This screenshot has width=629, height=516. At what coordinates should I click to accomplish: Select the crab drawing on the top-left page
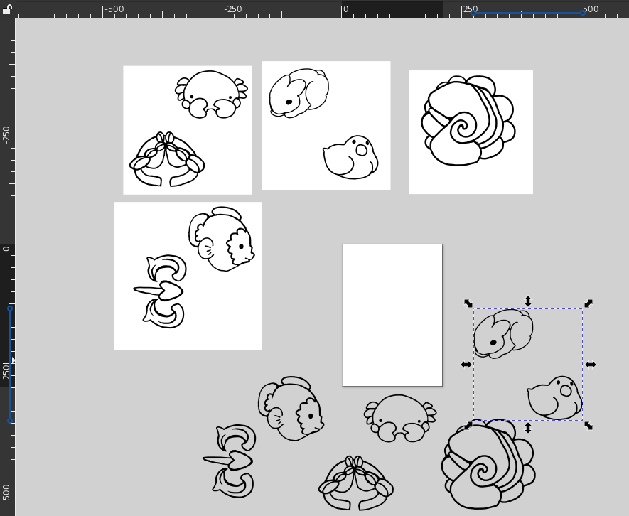[x=211, y=94]
